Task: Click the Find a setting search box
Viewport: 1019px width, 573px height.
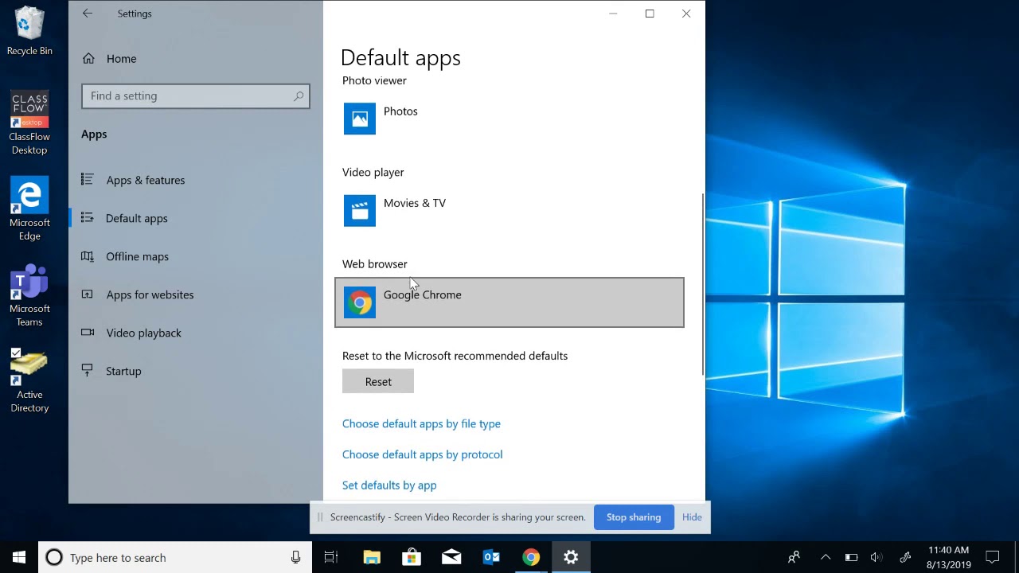Action: pyautogui.click(x=195, y=96)
